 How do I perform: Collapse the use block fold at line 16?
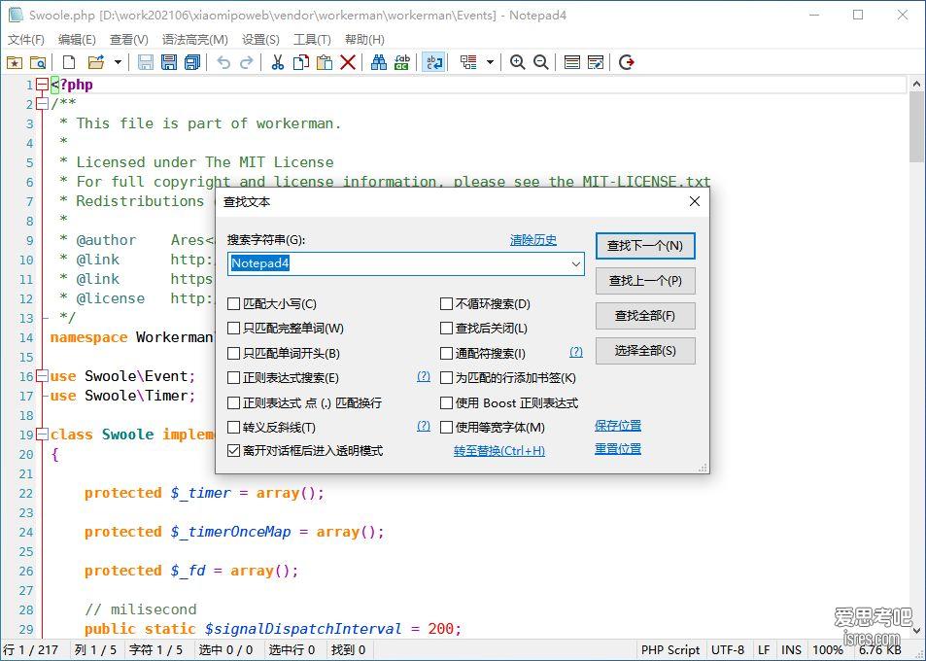(x=42, y=376)
